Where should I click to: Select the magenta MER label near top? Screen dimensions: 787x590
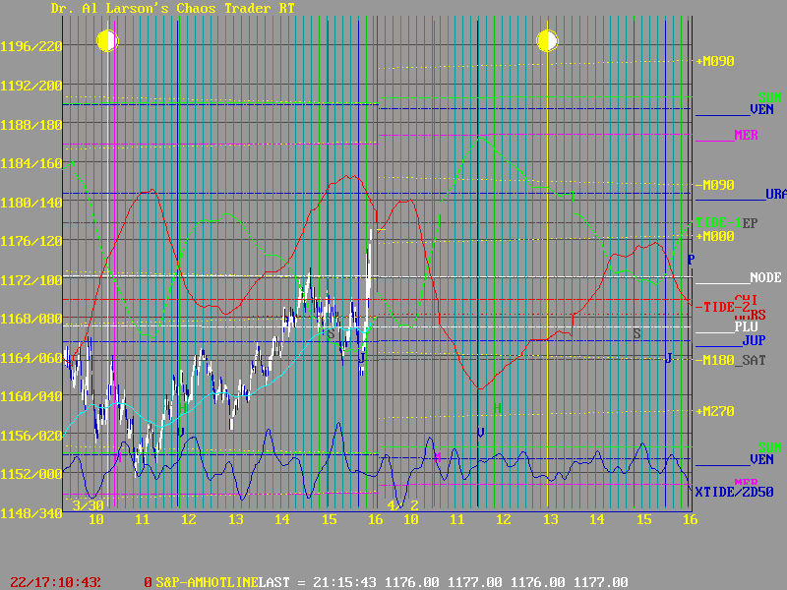tap(747, 135)
